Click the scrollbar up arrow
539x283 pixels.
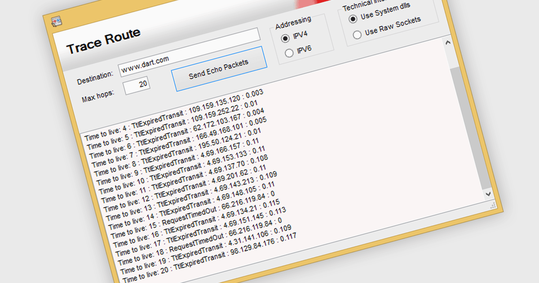(447, 43)
